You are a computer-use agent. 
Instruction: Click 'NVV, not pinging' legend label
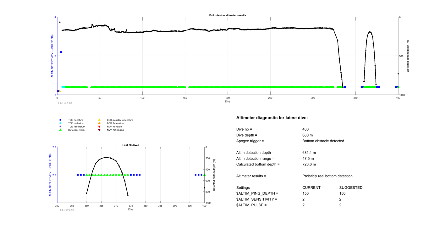(x=115, y=130)
